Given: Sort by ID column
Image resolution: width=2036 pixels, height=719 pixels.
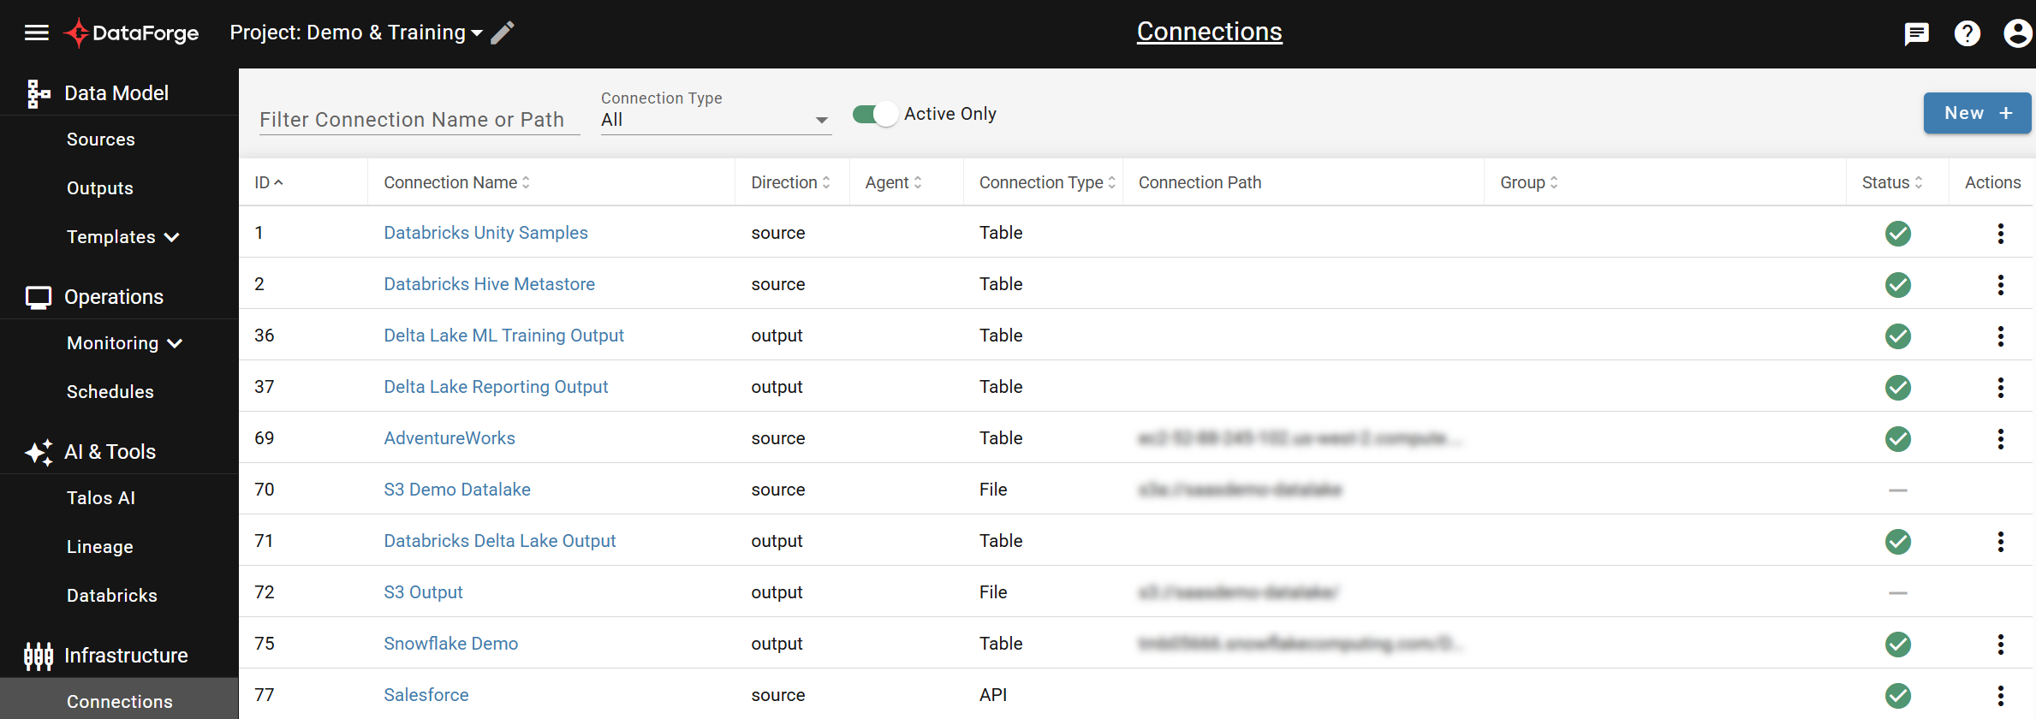Looking at the screenshot, I should [268, 182].
